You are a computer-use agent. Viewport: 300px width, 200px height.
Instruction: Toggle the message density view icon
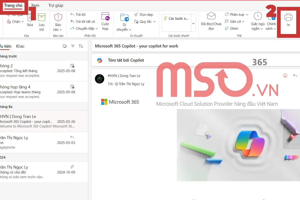(65, 46)
